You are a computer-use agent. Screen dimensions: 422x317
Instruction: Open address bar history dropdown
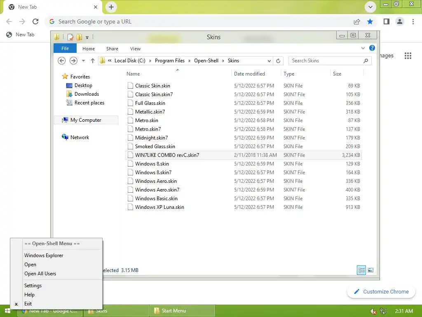(x=269, y=61)
